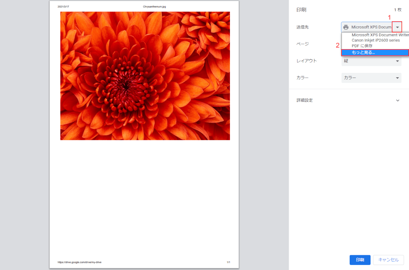Viewport: 409px width, 270px height.
Task: Select Microsoft XPS Document Writer from list
Action: (x=380, y=35)
